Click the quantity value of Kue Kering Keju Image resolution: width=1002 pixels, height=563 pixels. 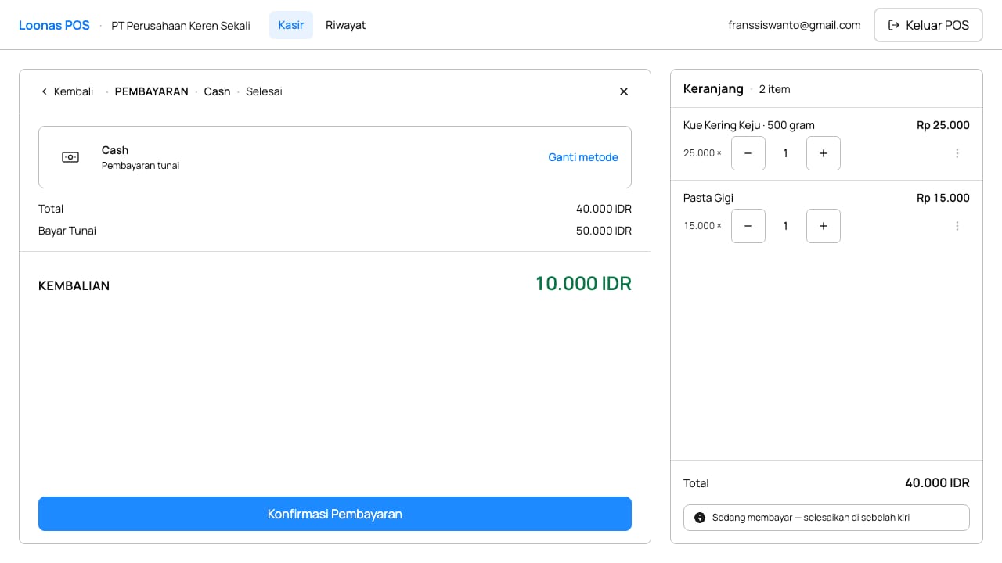tap(786, 153)
